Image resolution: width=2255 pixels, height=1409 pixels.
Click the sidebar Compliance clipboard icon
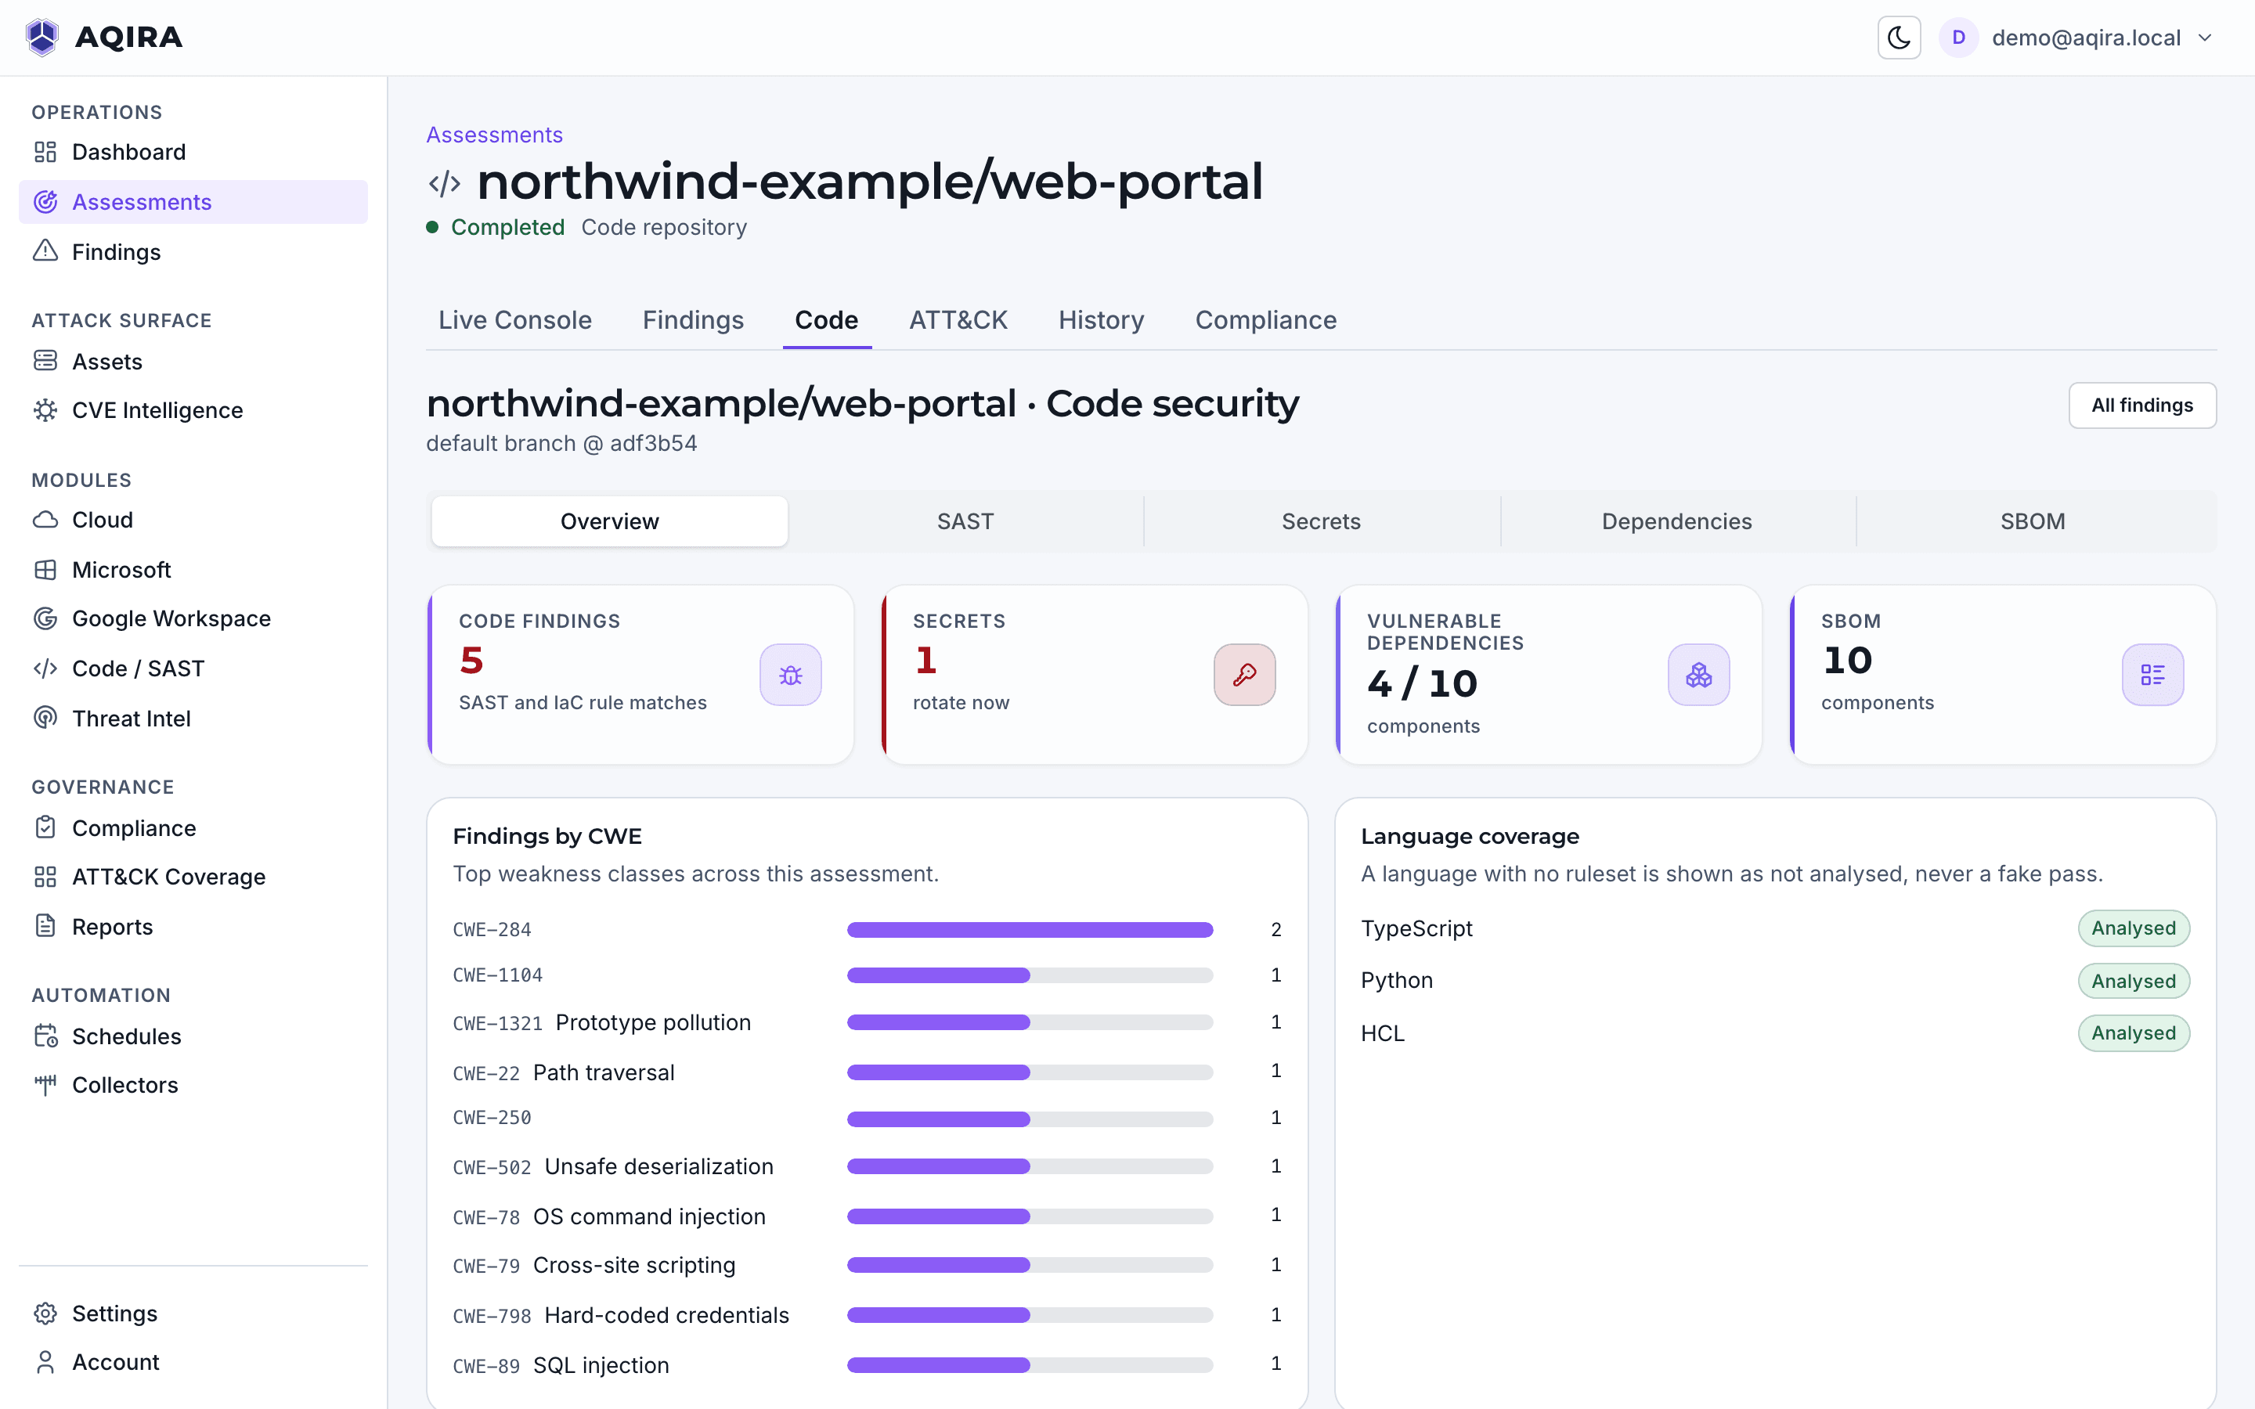click(45, 827)
